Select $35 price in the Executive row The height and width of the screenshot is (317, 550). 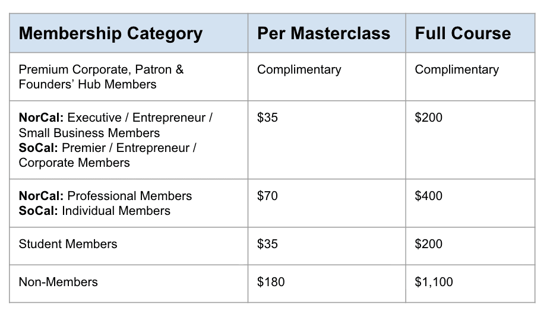pos(267,118)
